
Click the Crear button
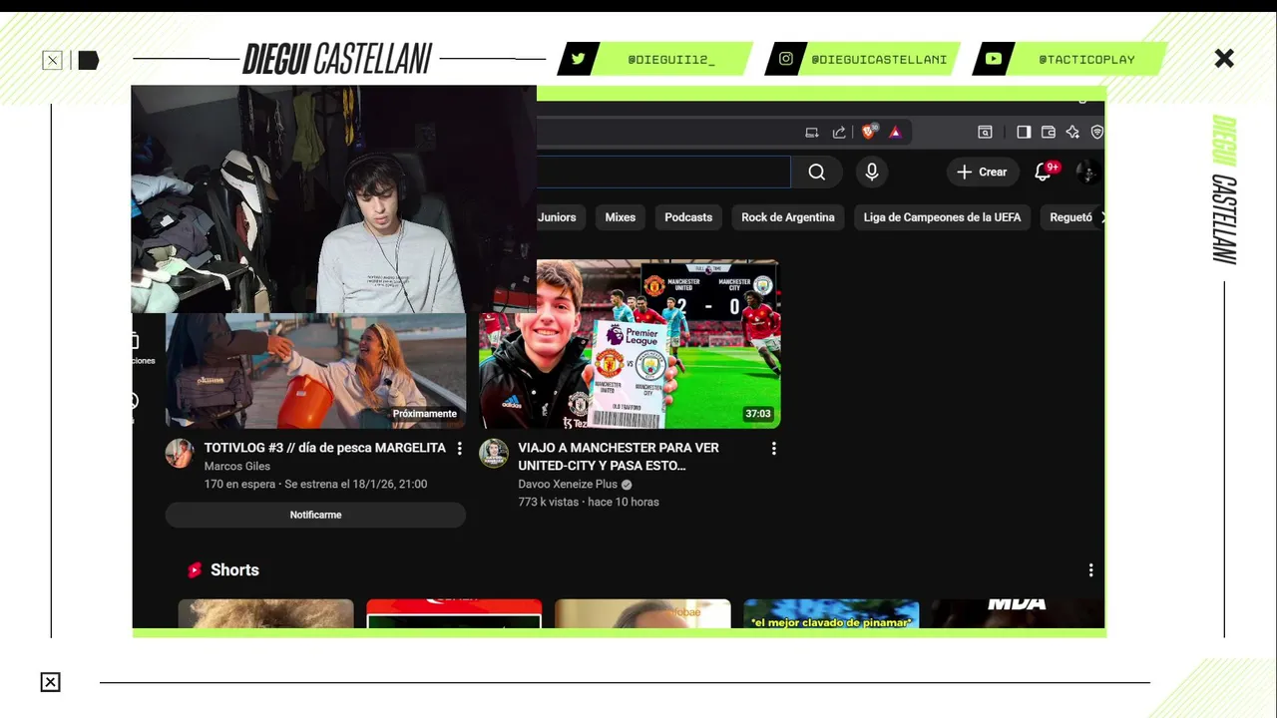[983, 173]
